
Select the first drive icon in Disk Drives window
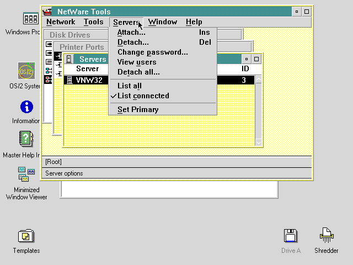(x=49, y=44)
